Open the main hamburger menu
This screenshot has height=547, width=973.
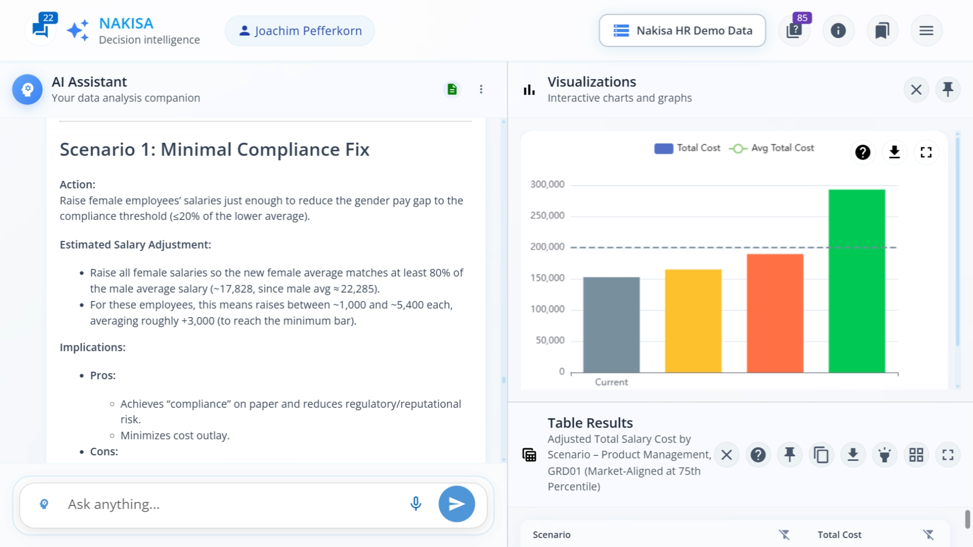point(926,30)
